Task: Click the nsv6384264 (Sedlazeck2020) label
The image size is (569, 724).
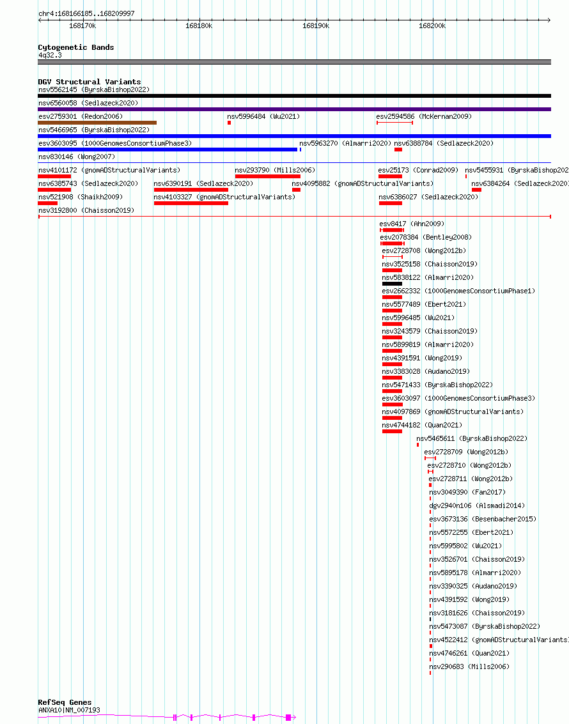Action: [x=520, y=183]
